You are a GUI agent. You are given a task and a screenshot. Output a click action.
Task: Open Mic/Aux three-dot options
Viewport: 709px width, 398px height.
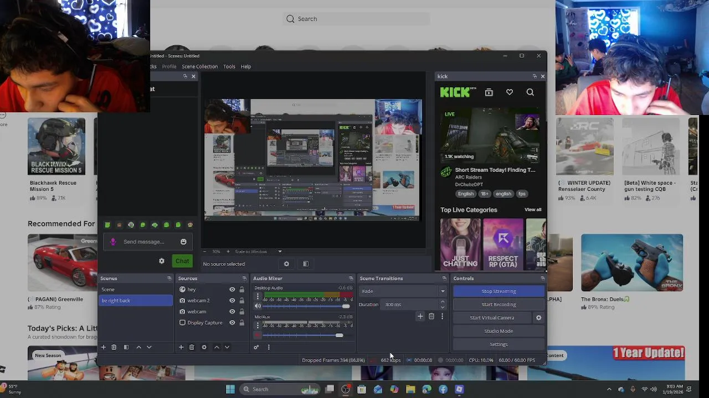pyautogui.click(x=258, y=326)
